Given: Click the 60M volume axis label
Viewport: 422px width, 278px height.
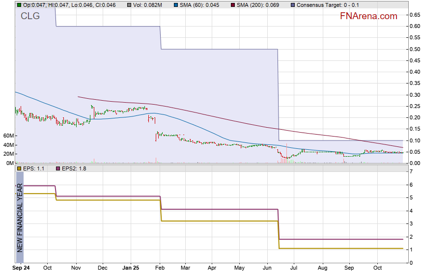Looking at the screenshot, I should coord(7,136).
